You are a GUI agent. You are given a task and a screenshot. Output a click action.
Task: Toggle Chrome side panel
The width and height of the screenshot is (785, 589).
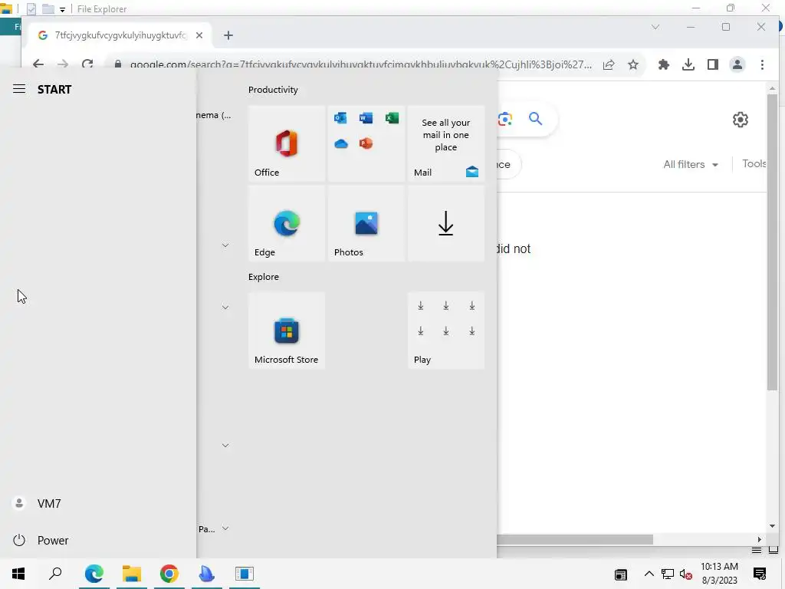point(713,64)
